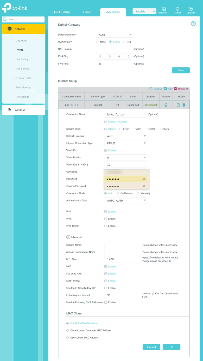Toggle Full-cone NAT checkbox
This screenshot has width=203, height=361.
tap(106, 273)
